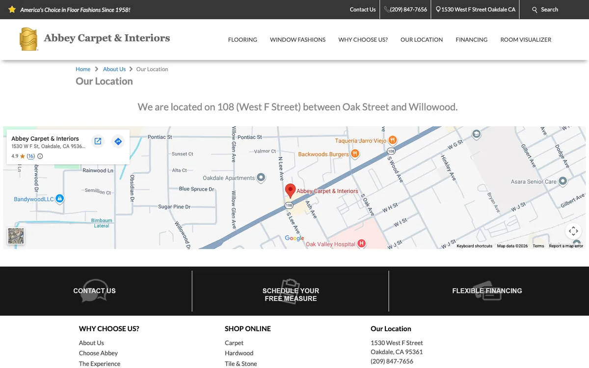Click Oak Valley Hospital H marker
589x368 pixels.
coord(362,243)
